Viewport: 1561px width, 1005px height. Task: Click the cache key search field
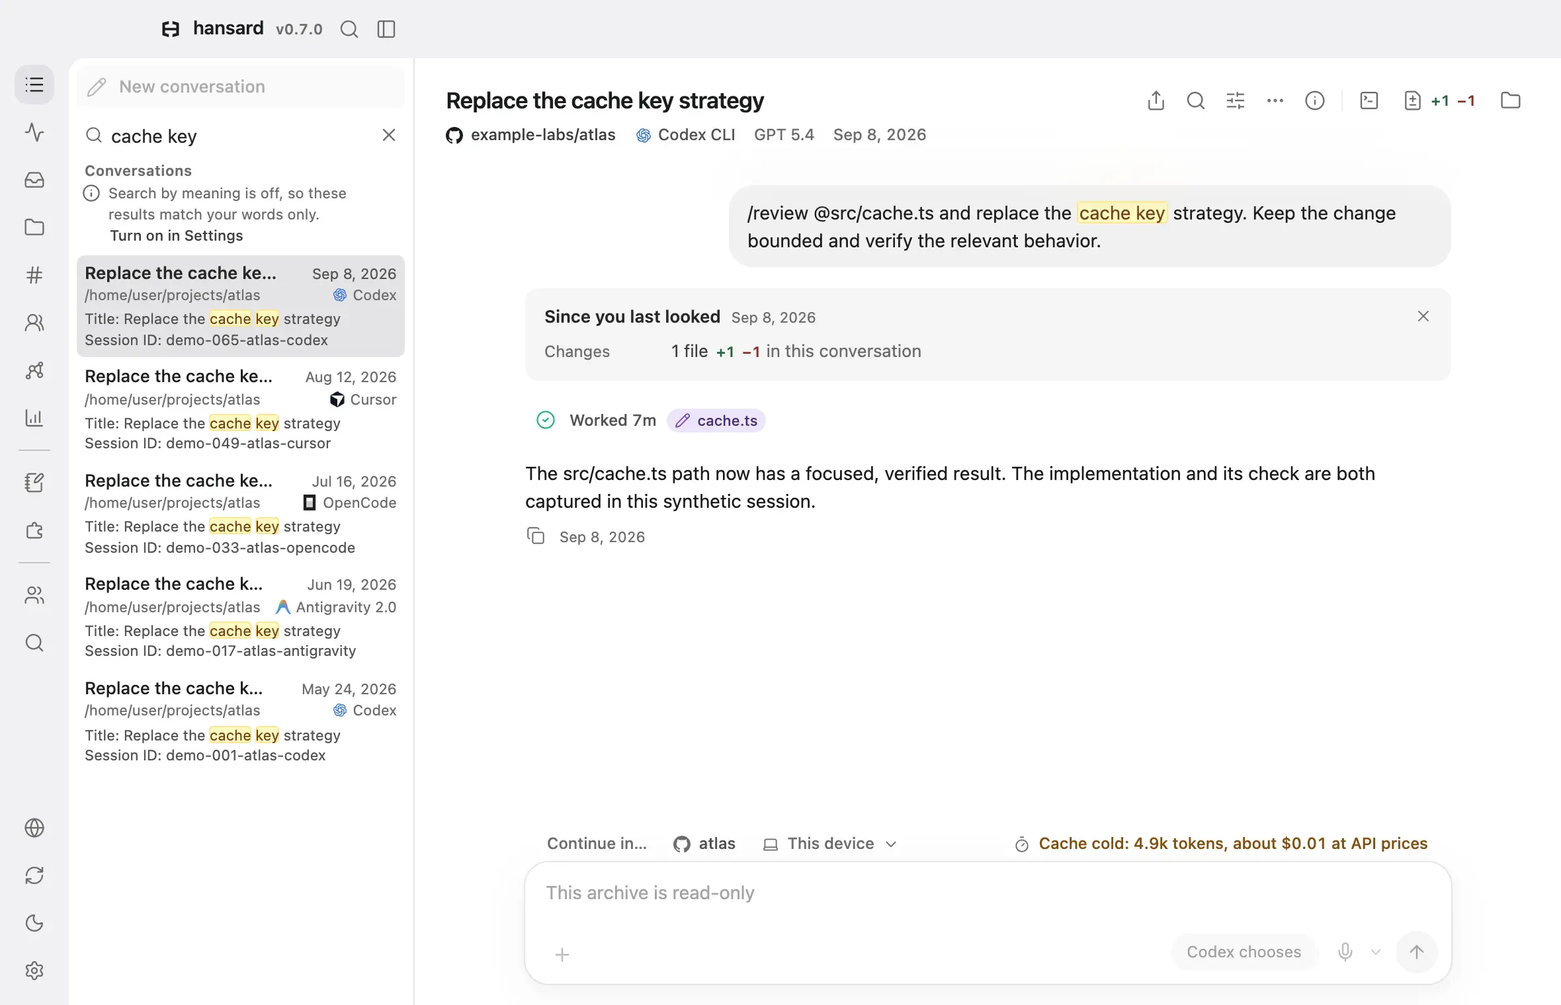click(x=241, y=136)
